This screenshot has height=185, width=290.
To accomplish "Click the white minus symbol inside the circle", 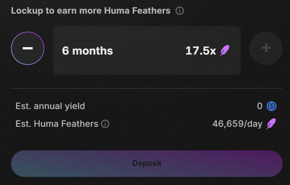I will pyautogui.click(x=28, y=48).
